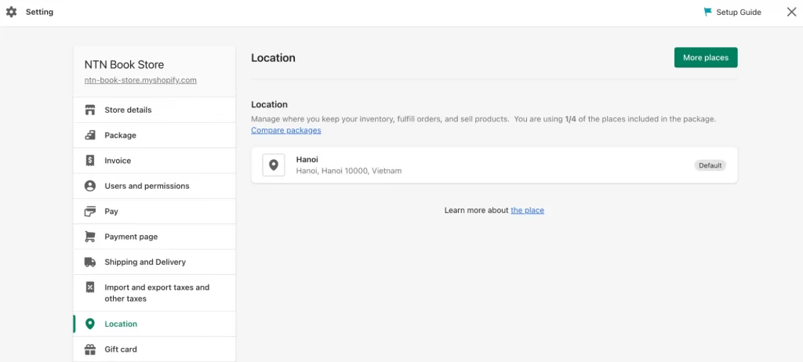Close the settings page with X
Screen dimensions: 803x362
click(791, 12)
